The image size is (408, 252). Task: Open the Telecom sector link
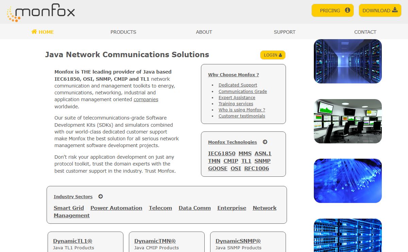[160, 208]
